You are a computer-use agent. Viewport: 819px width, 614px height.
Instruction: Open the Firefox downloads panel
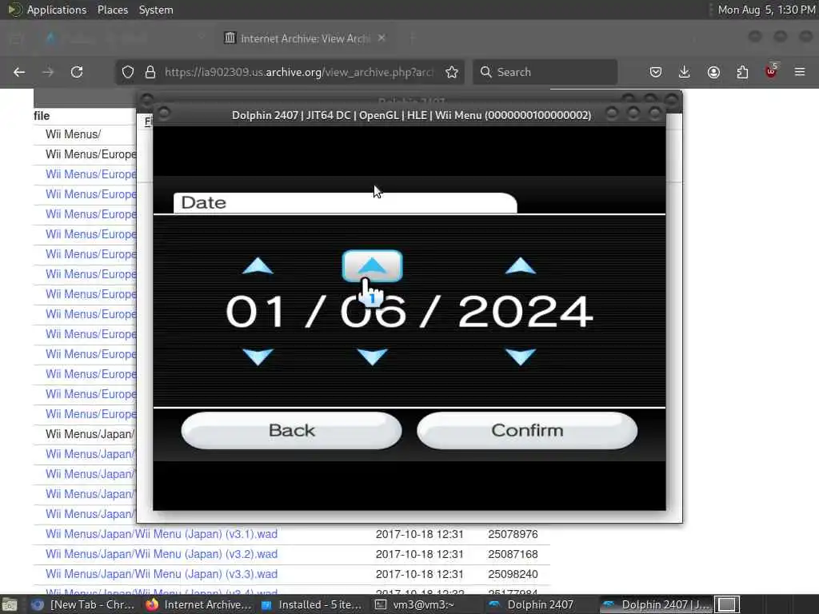tap(685, 72)
